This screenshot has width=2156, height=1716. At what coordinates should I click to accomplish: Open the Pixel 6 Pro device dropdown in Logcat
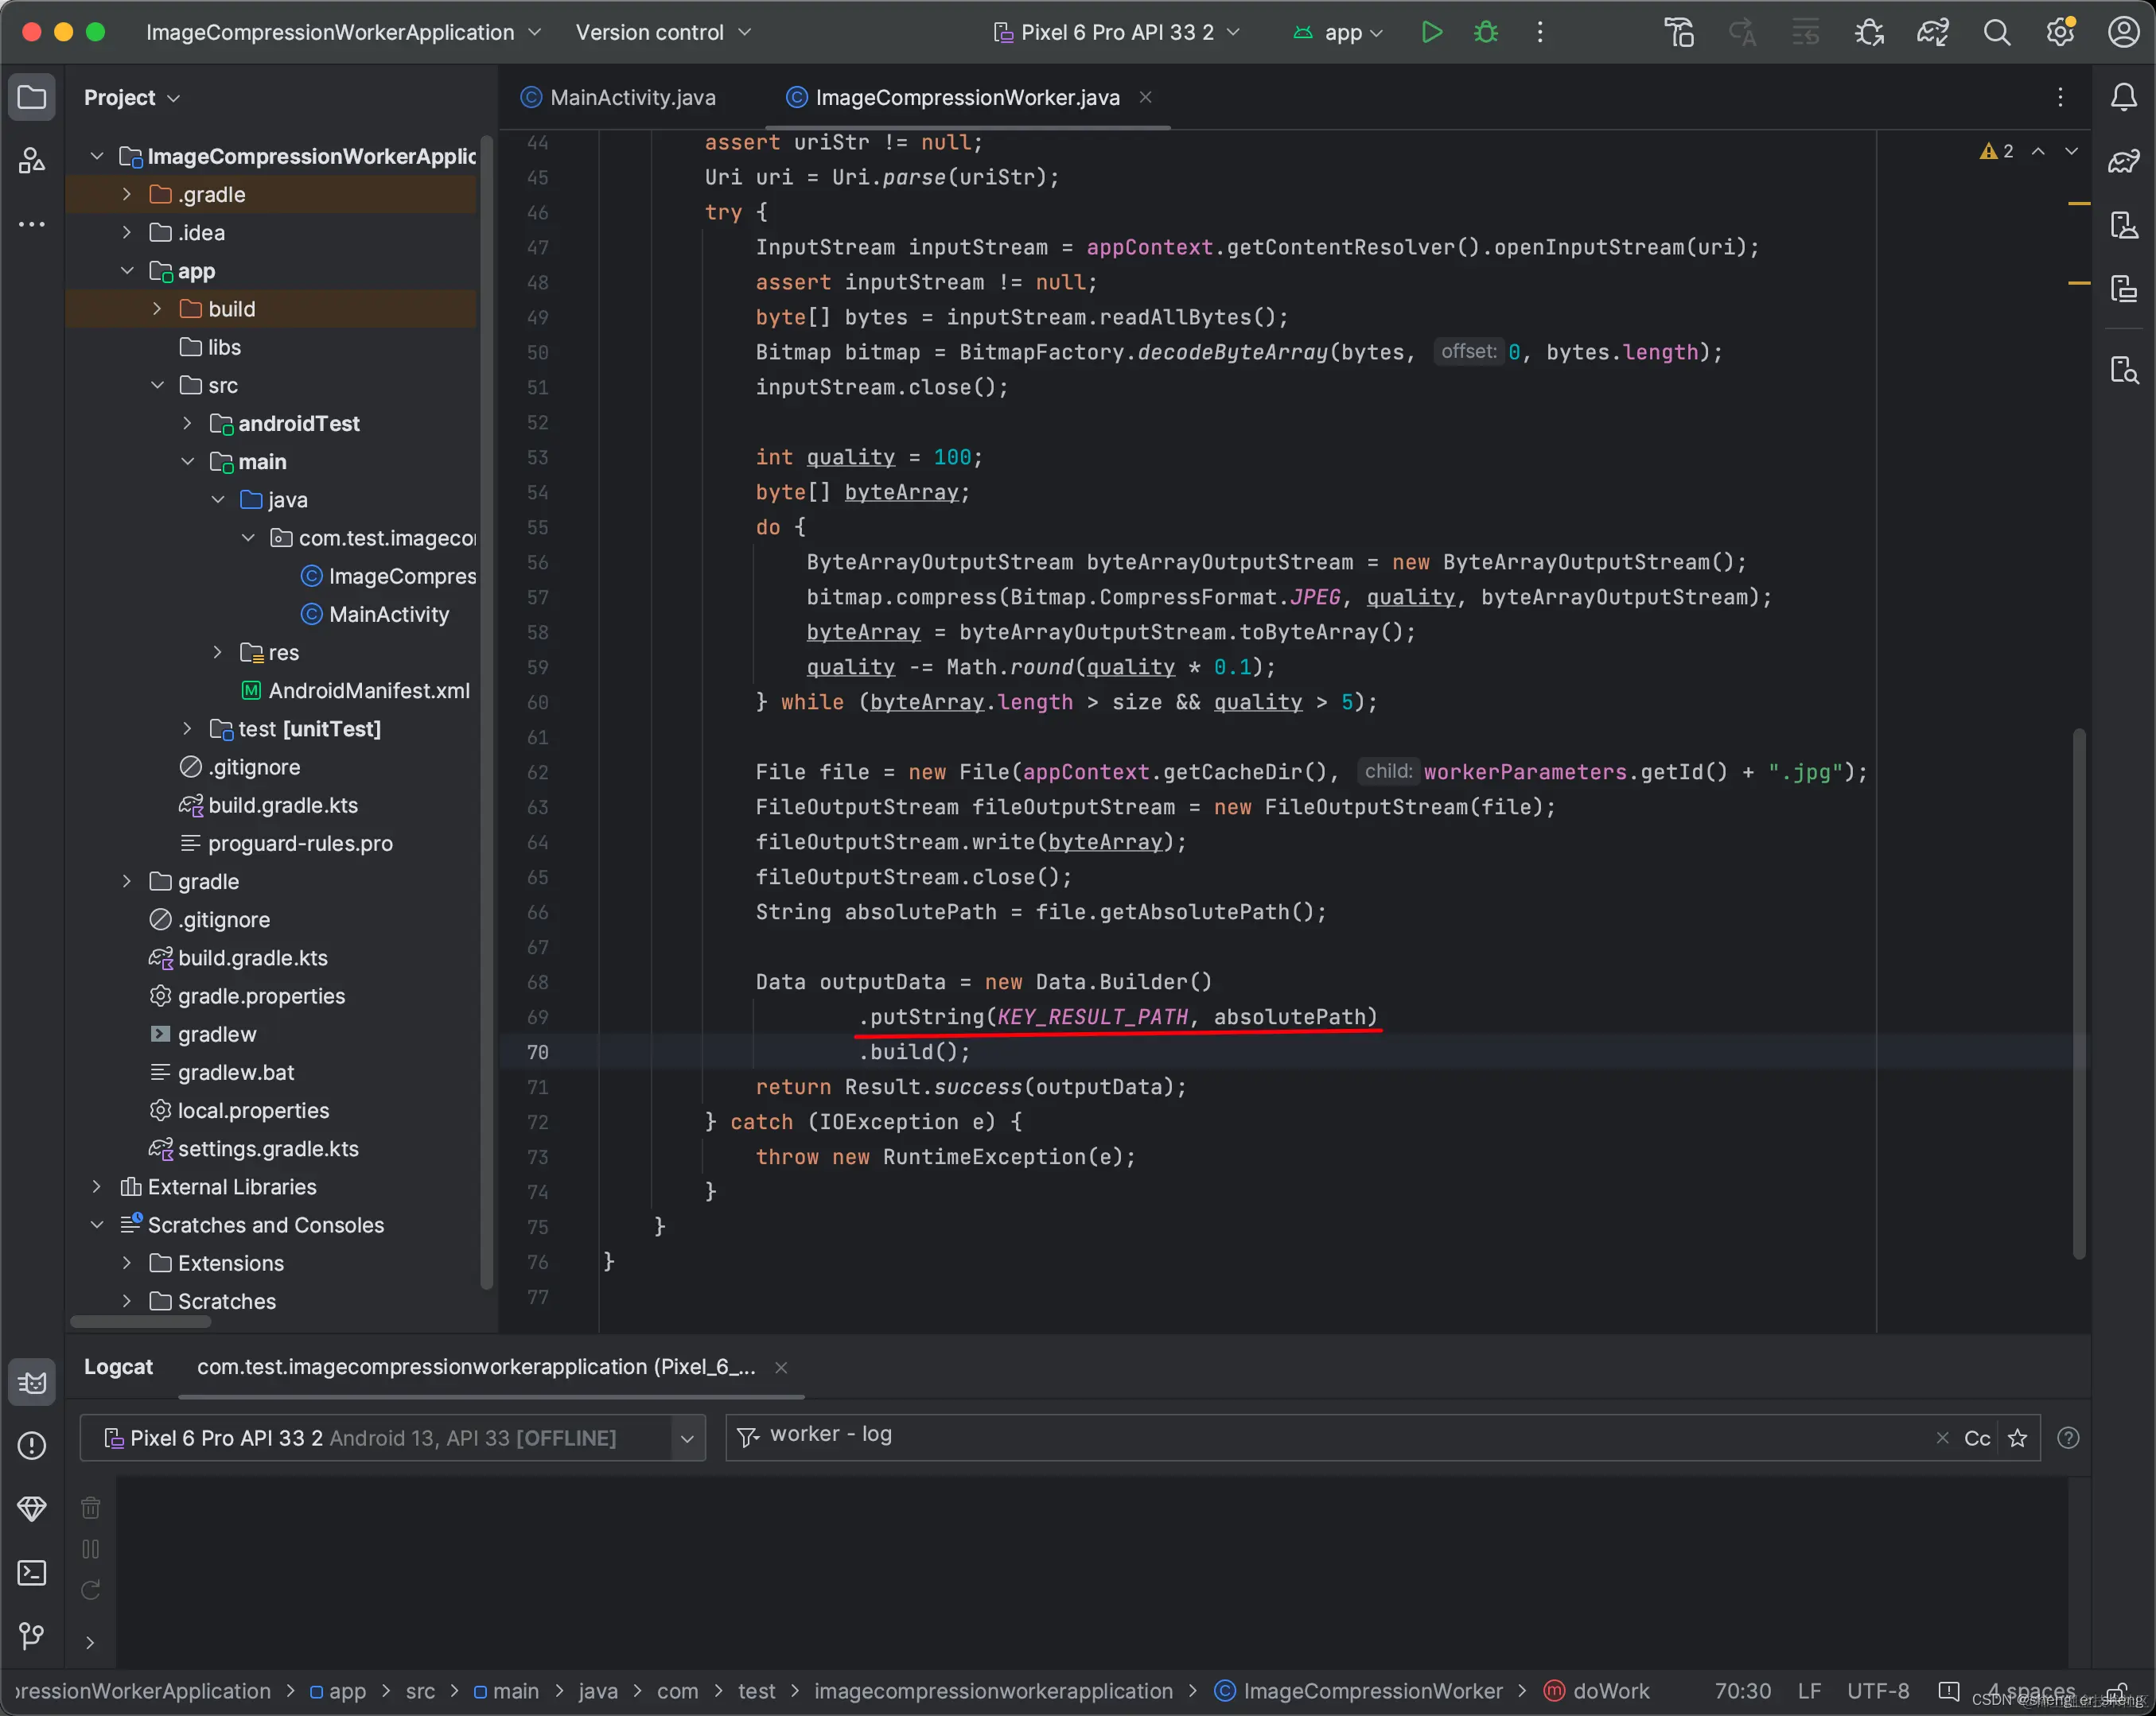click(686, 1437)
